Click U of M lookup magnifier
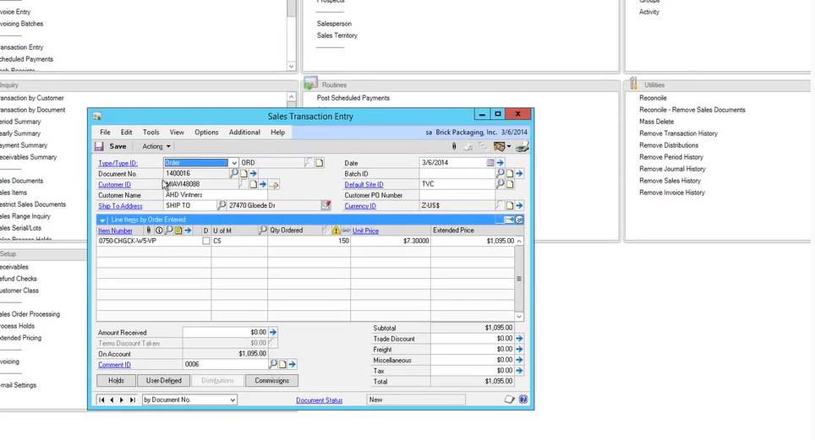This screenshot has height=440, width=815. tap(262, 230)
